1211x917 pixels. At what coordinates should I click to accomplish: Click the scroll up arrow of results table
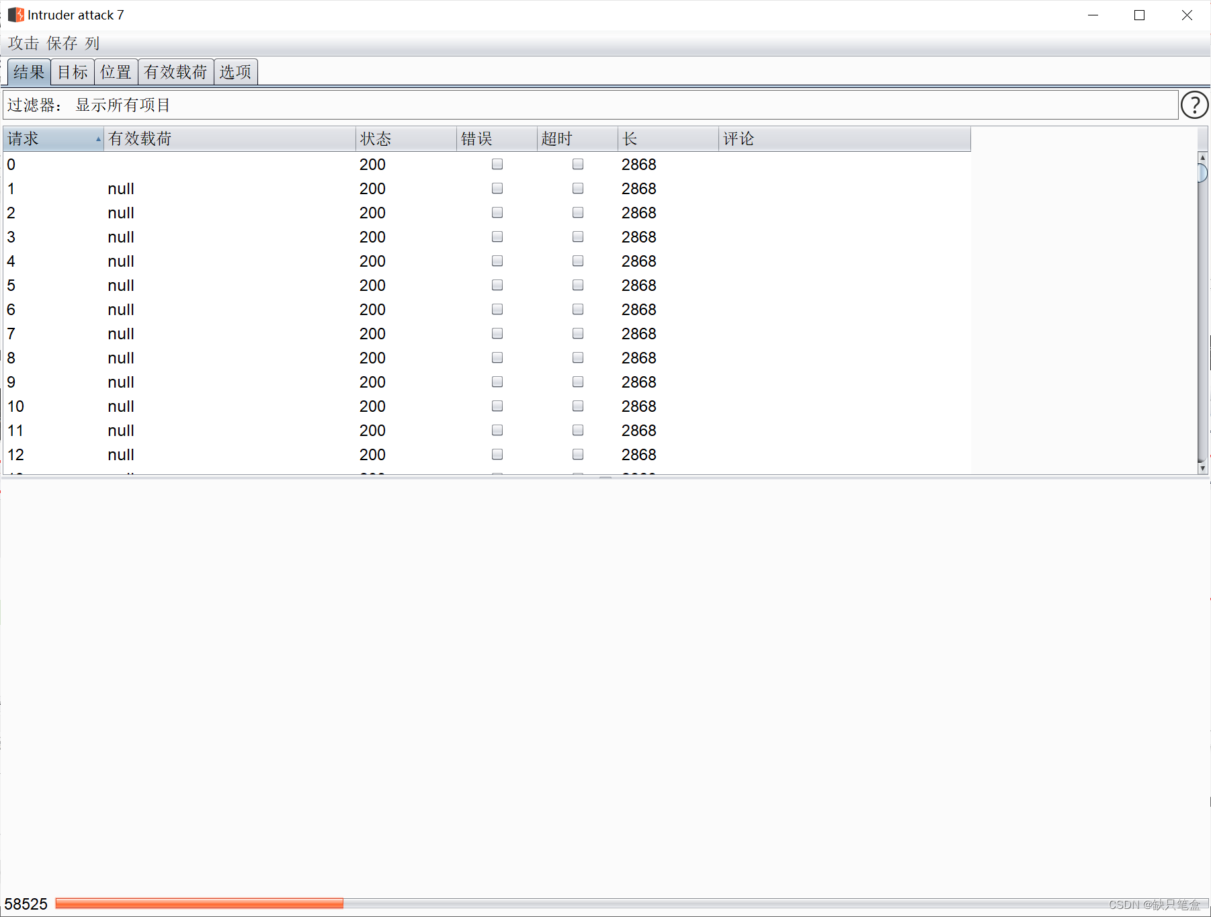click(1203, 157)
